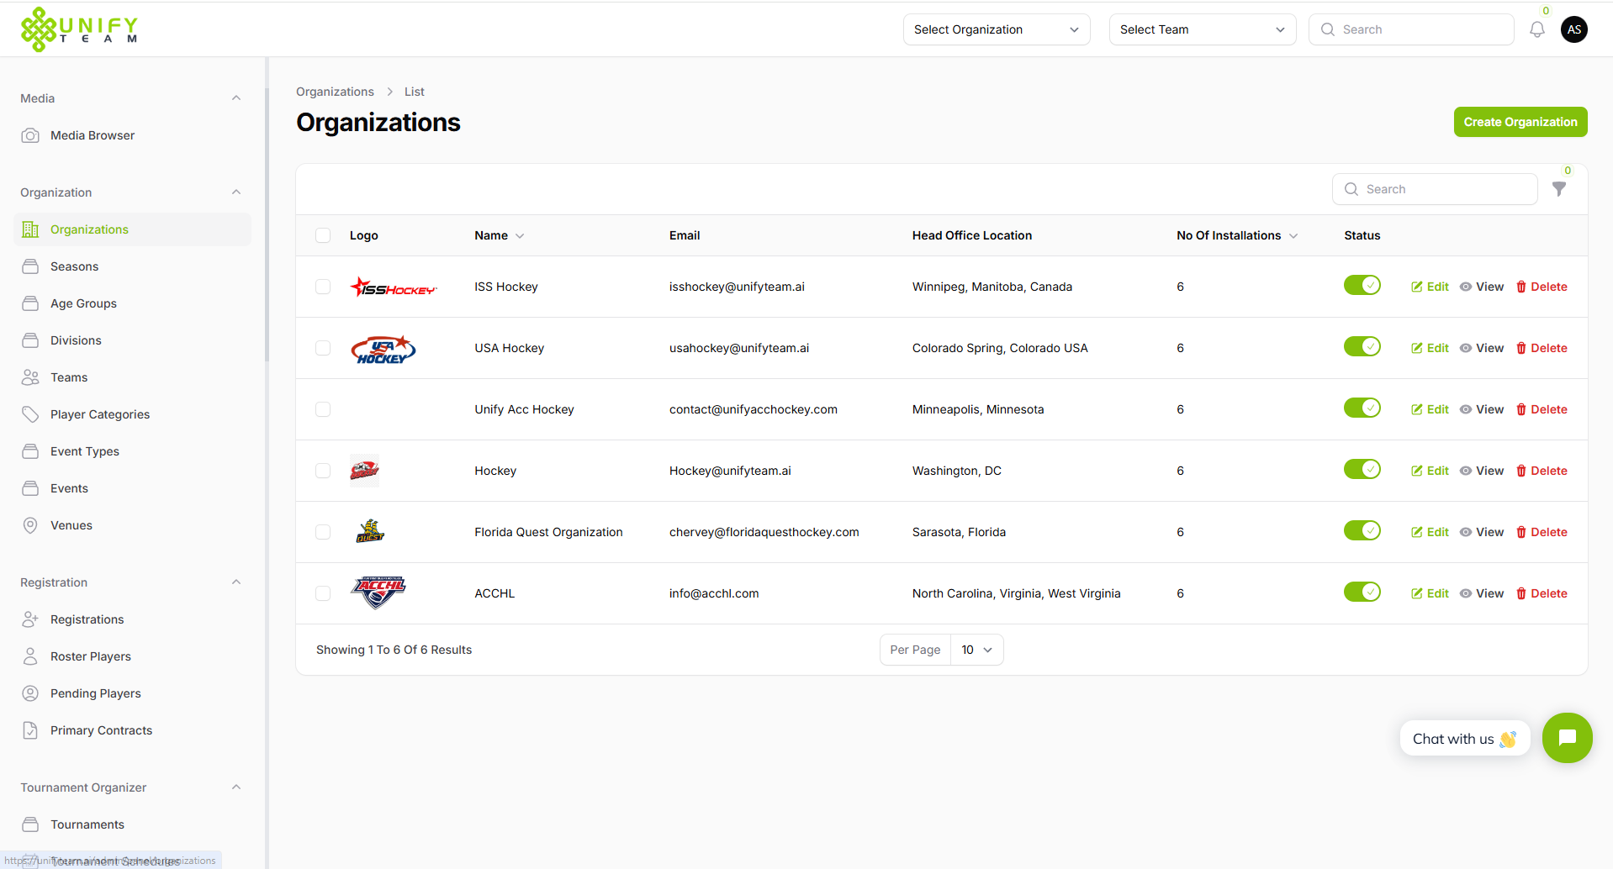This screenshot has height=869, width=1613.
Task: Click the Unify Team logo
Action: tap(79, 29)
